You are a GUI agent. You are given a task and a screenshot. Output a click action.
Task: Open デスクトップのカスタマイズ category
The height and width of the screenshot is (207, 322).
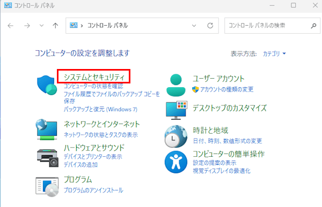tap(230, 108)
